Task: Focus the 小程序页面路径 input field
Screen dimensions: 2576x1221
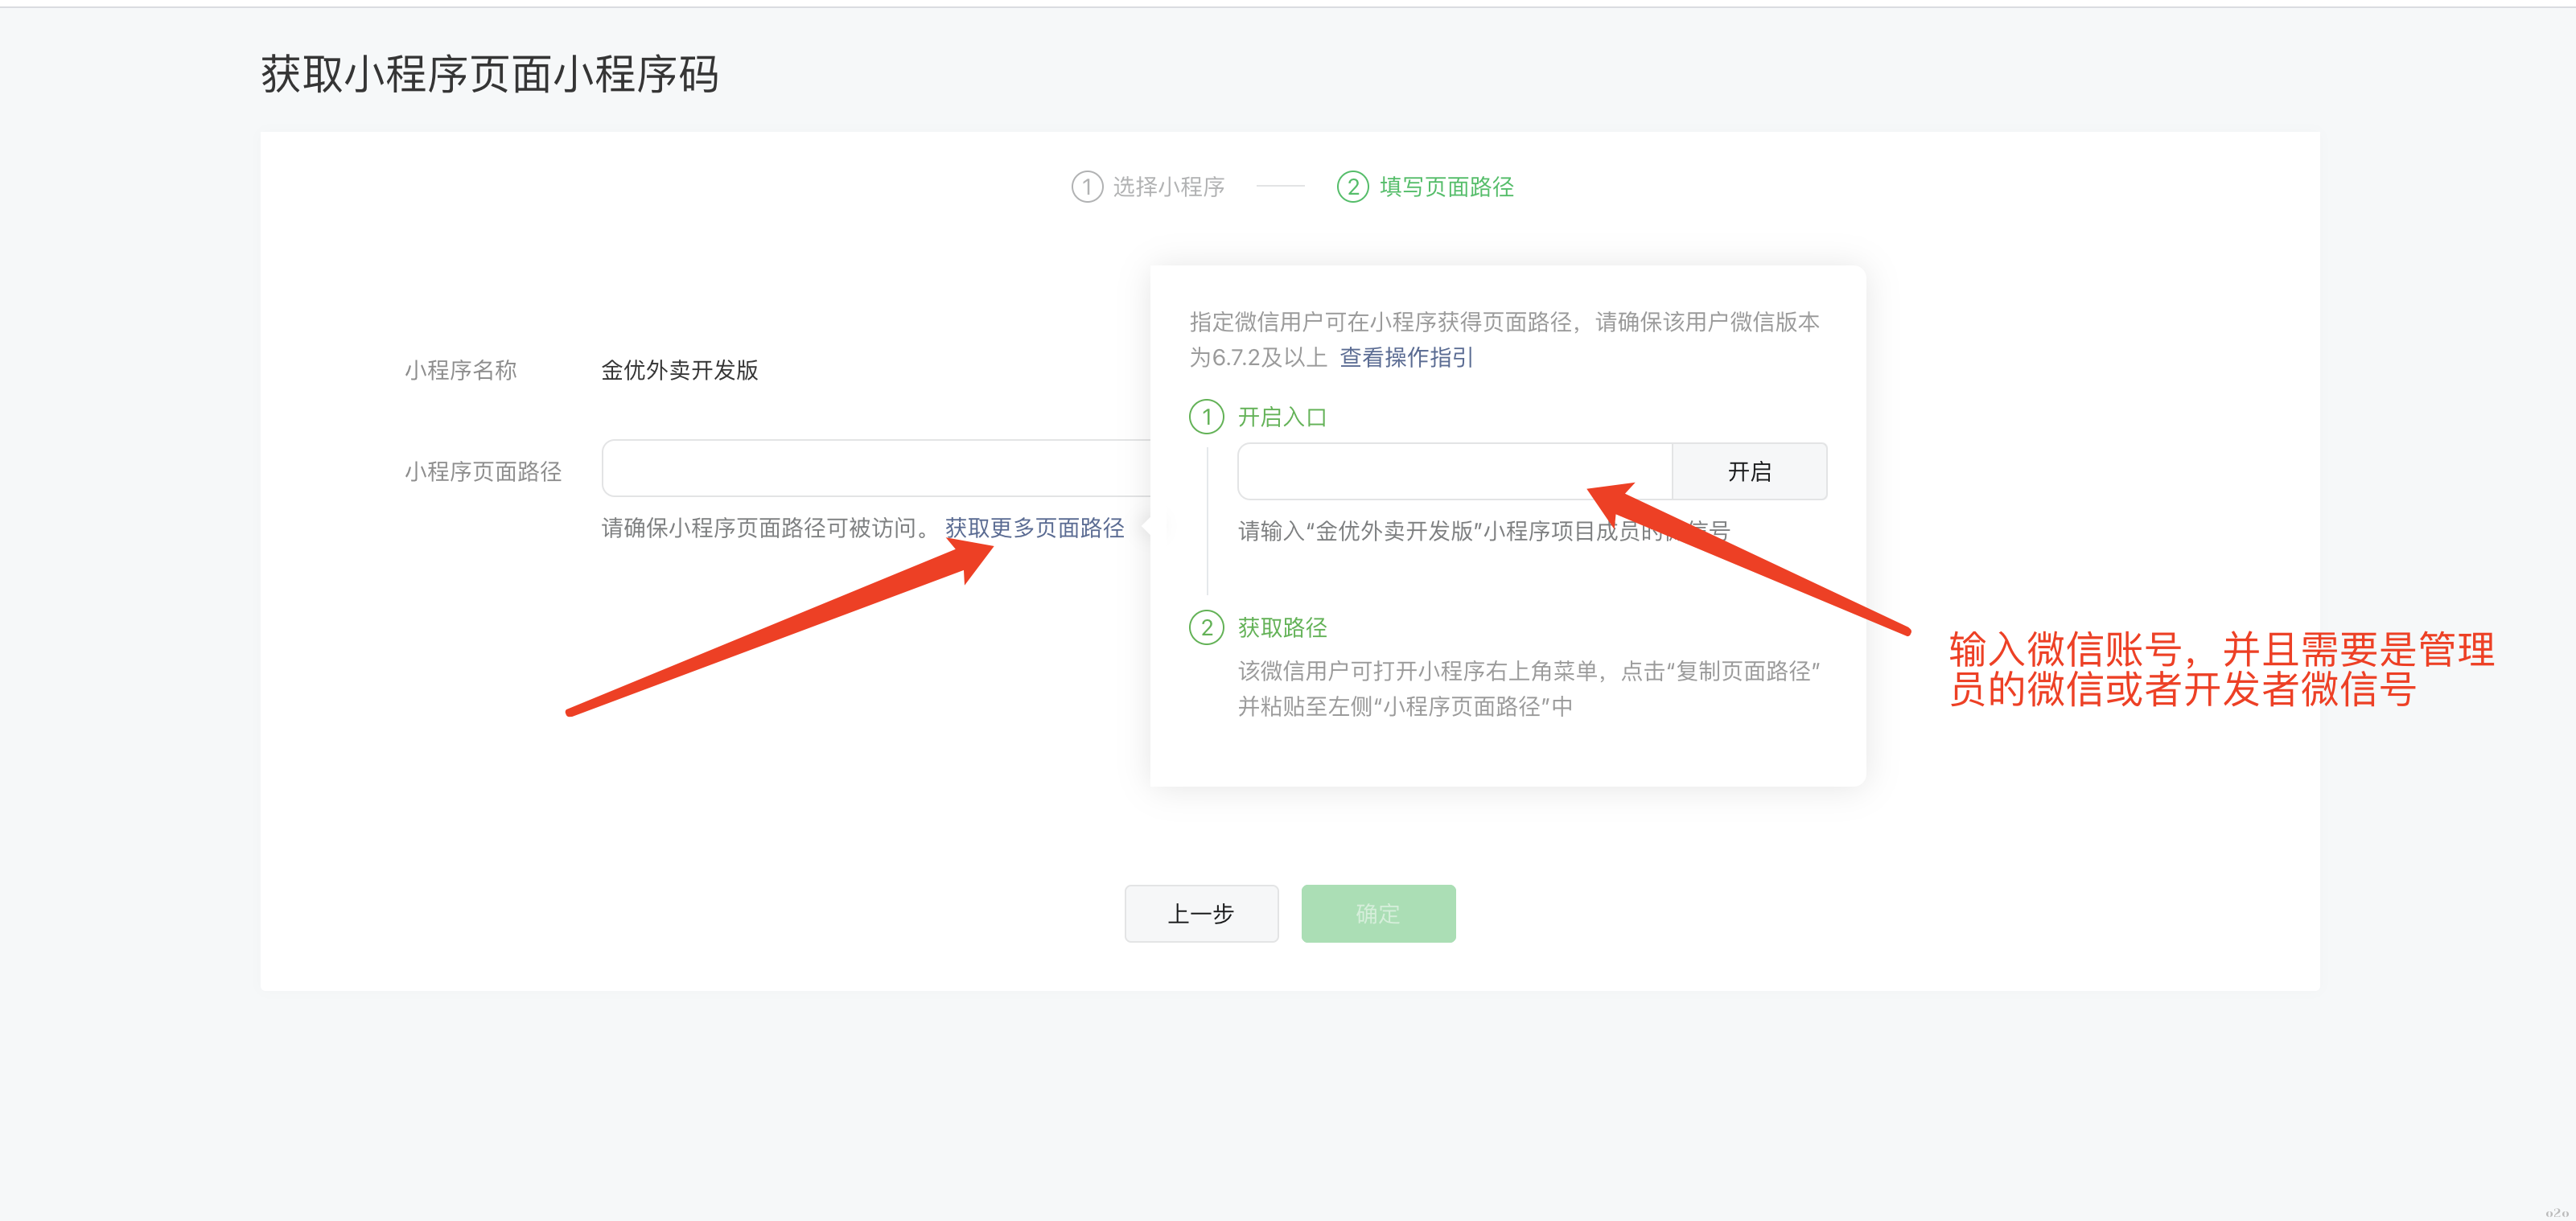Action: tap(875, 468)
